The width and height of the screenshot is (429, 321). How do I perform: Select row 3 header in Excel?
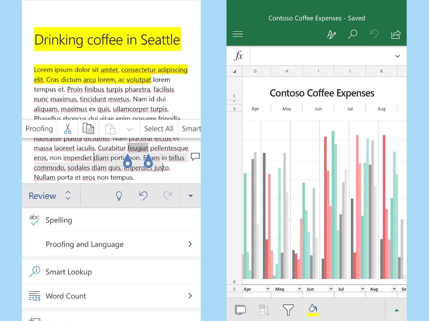pos(234,109)
